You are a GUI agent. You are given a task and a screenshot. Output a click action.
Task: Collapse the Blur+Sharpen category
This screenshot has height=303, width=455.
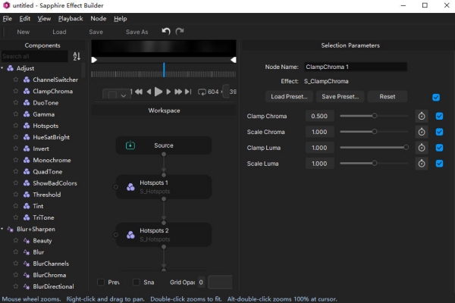[3, 229]
